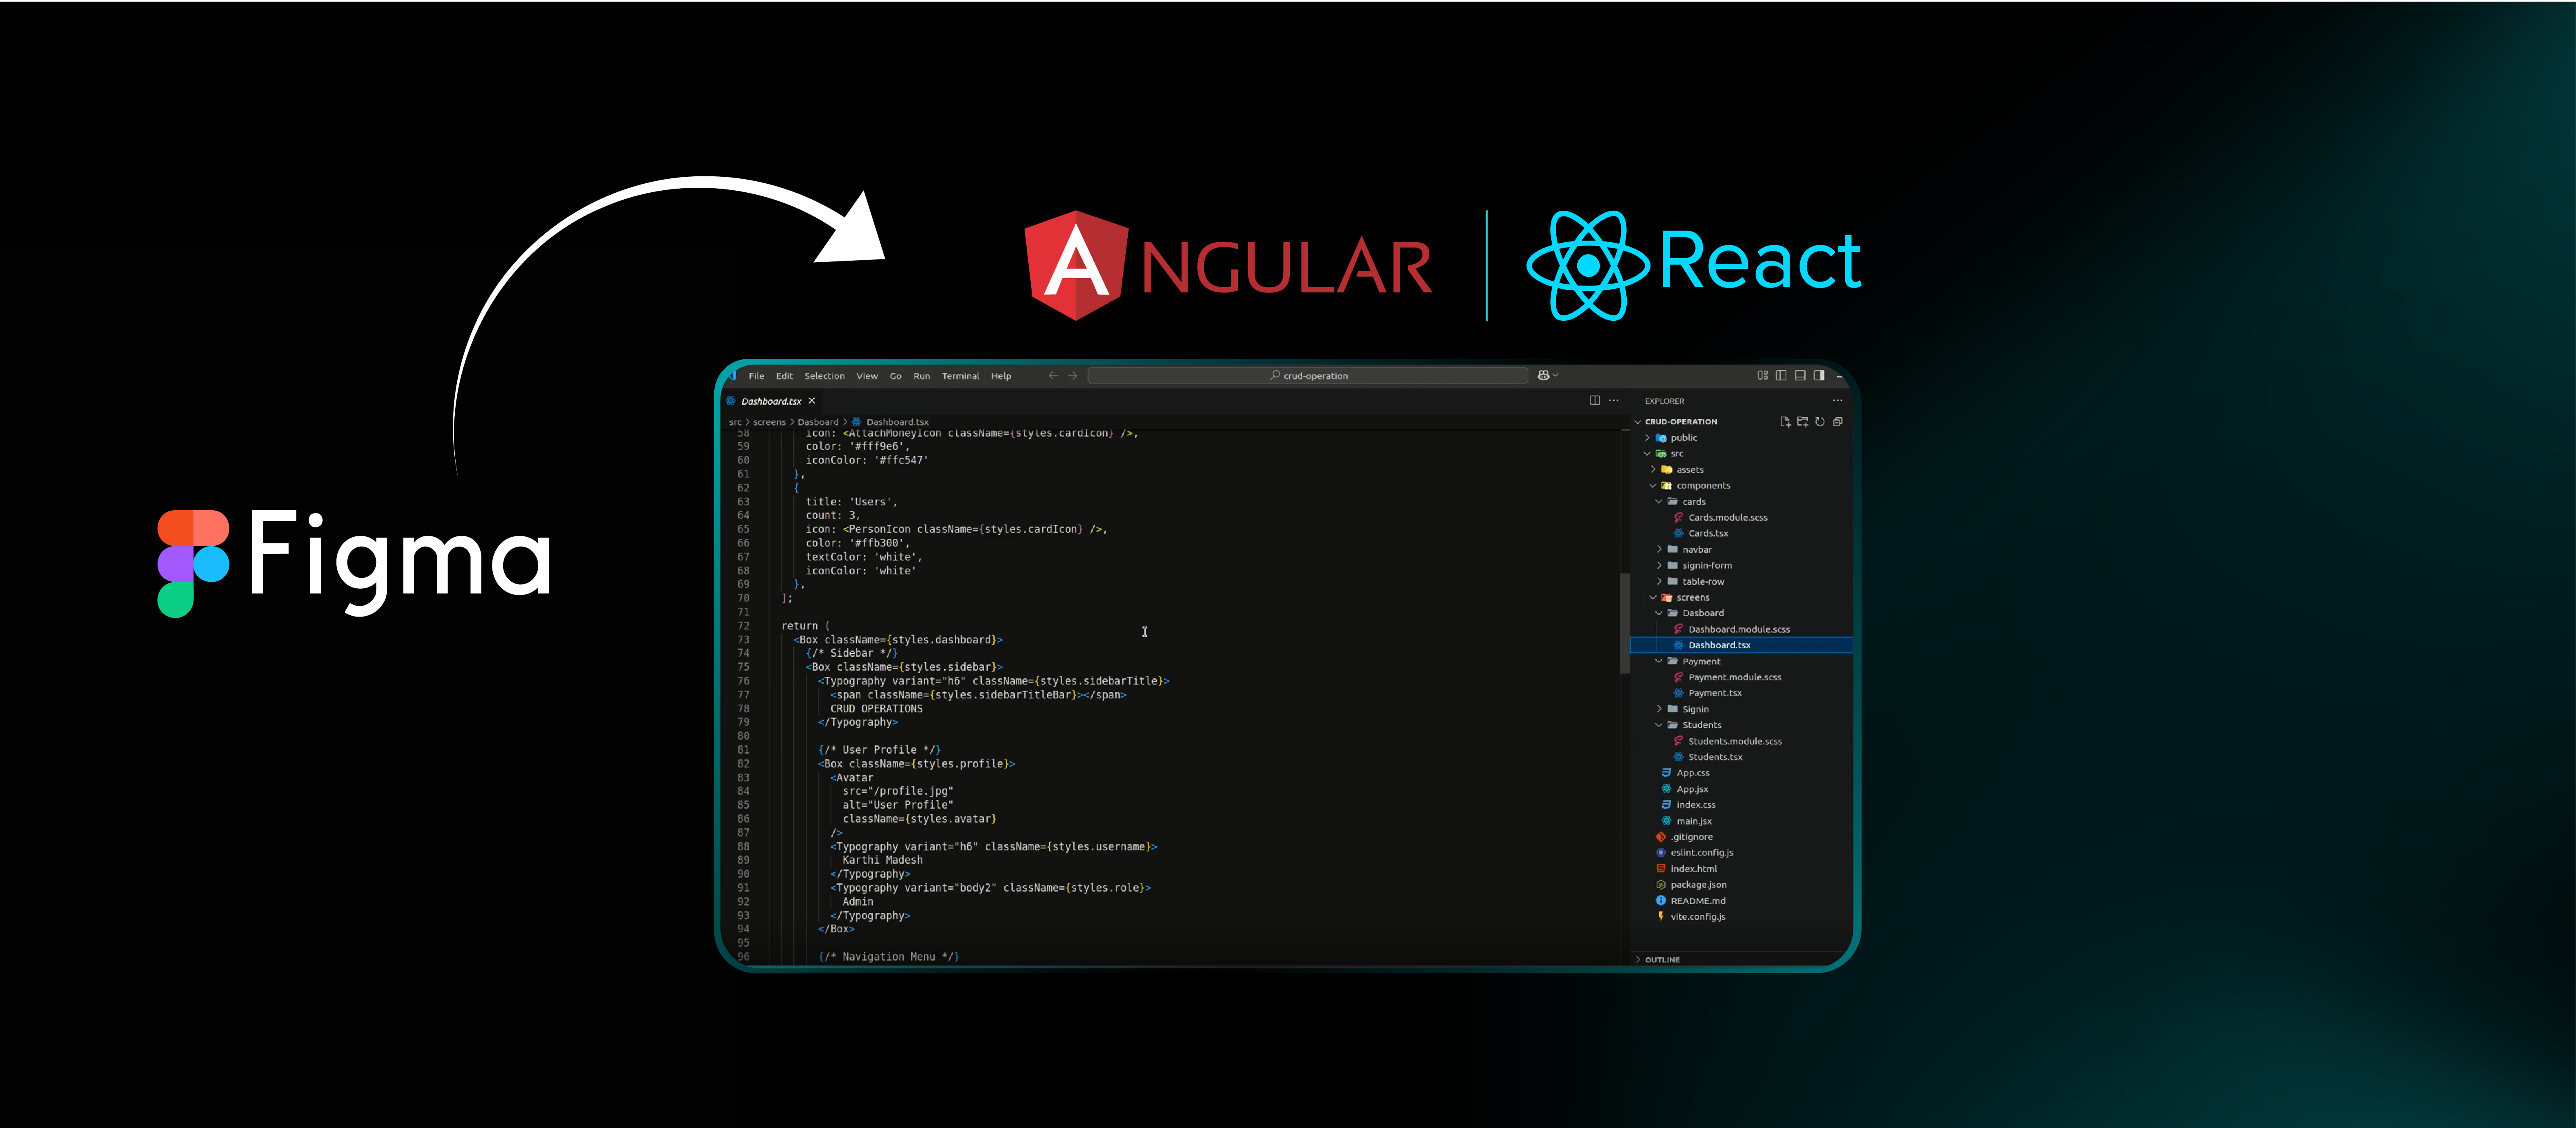
Task: Click the crud-operation command center search box
Action: (1307, 376)
